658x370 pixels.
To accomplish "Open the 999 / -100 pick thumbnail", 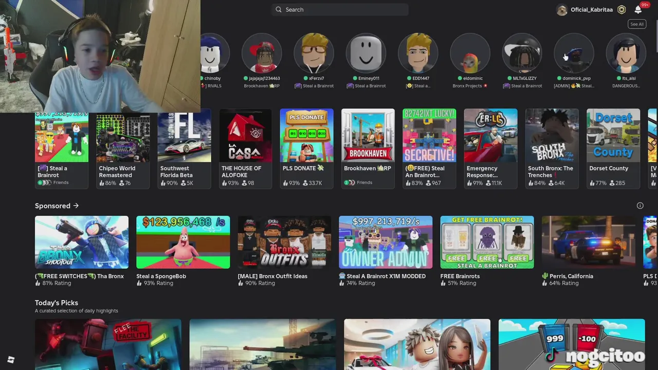I will tap(572, 344).
